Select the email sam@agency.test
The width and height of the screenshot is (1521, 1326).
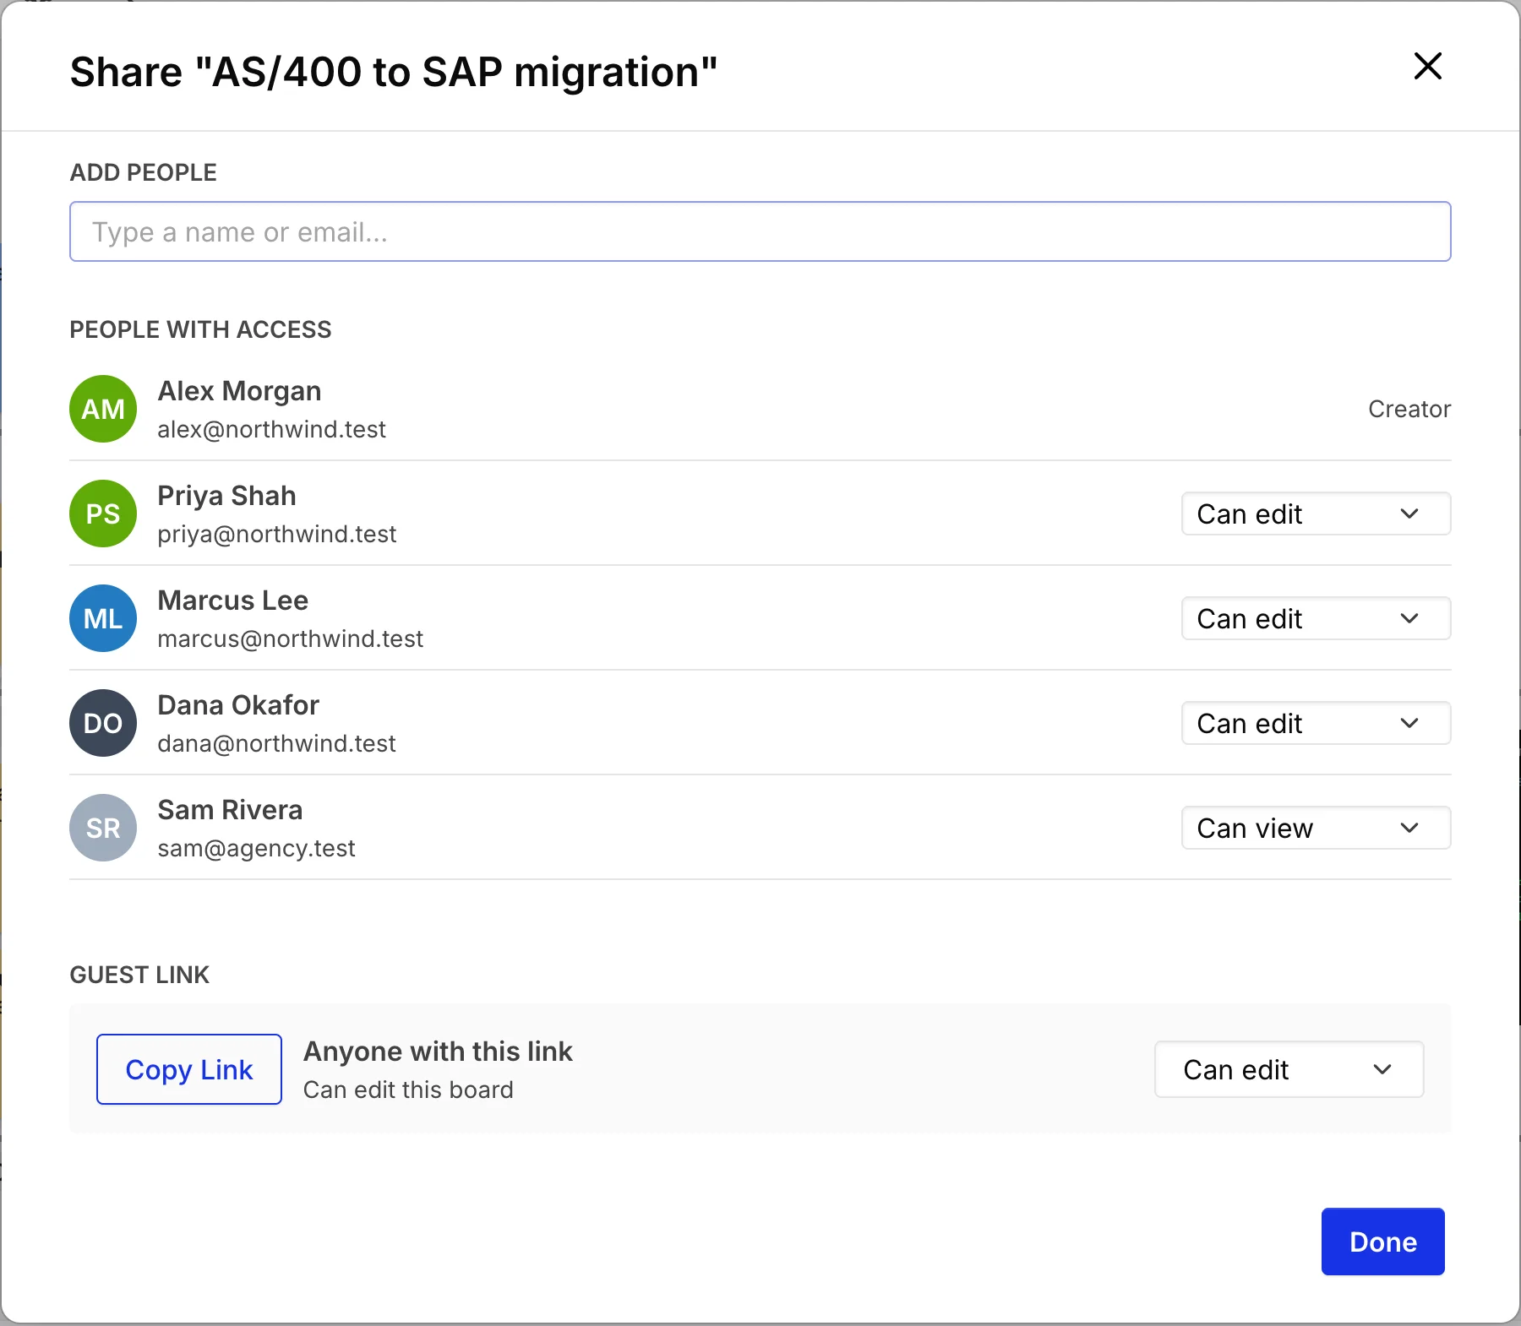(x=256, y=848)
